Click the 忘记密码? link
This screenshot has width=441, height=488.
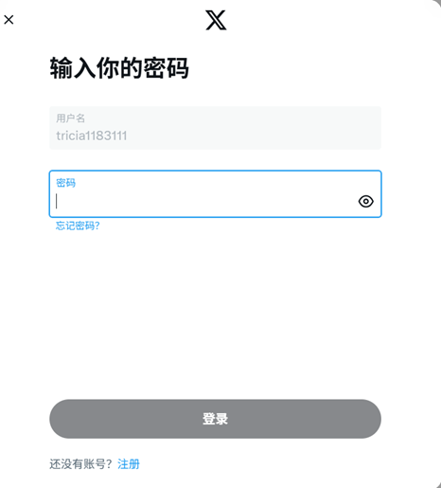pyautogui.click(x=78, y=226)
